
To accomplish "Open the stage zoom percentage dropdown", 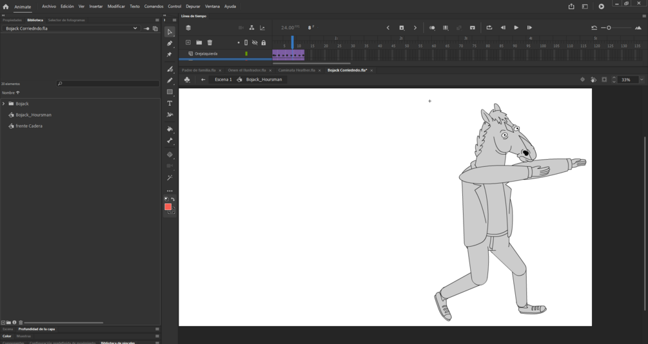I will coord(641,80).
